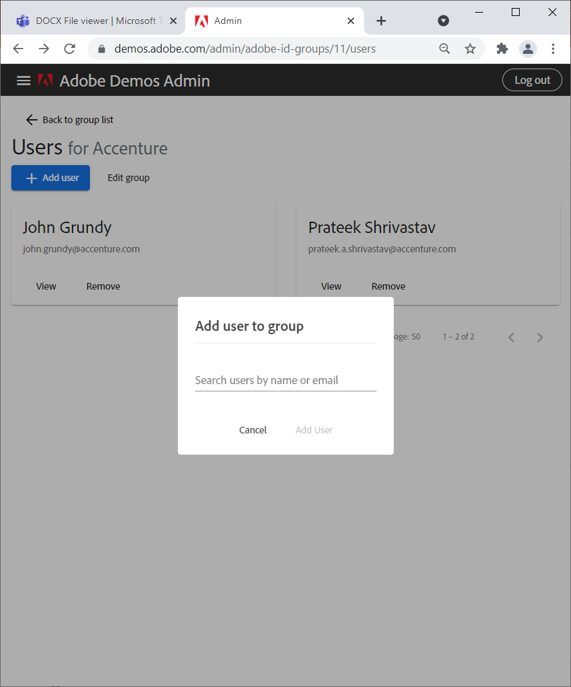571x687 pixels.
Task: Cancel the Add user dialog
Action: 253,430
